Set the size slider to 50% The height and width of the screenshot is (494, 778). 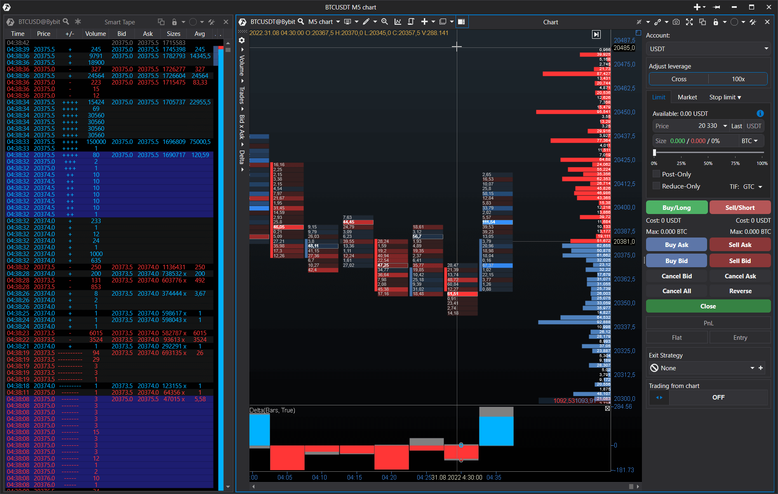coord(708,152)
